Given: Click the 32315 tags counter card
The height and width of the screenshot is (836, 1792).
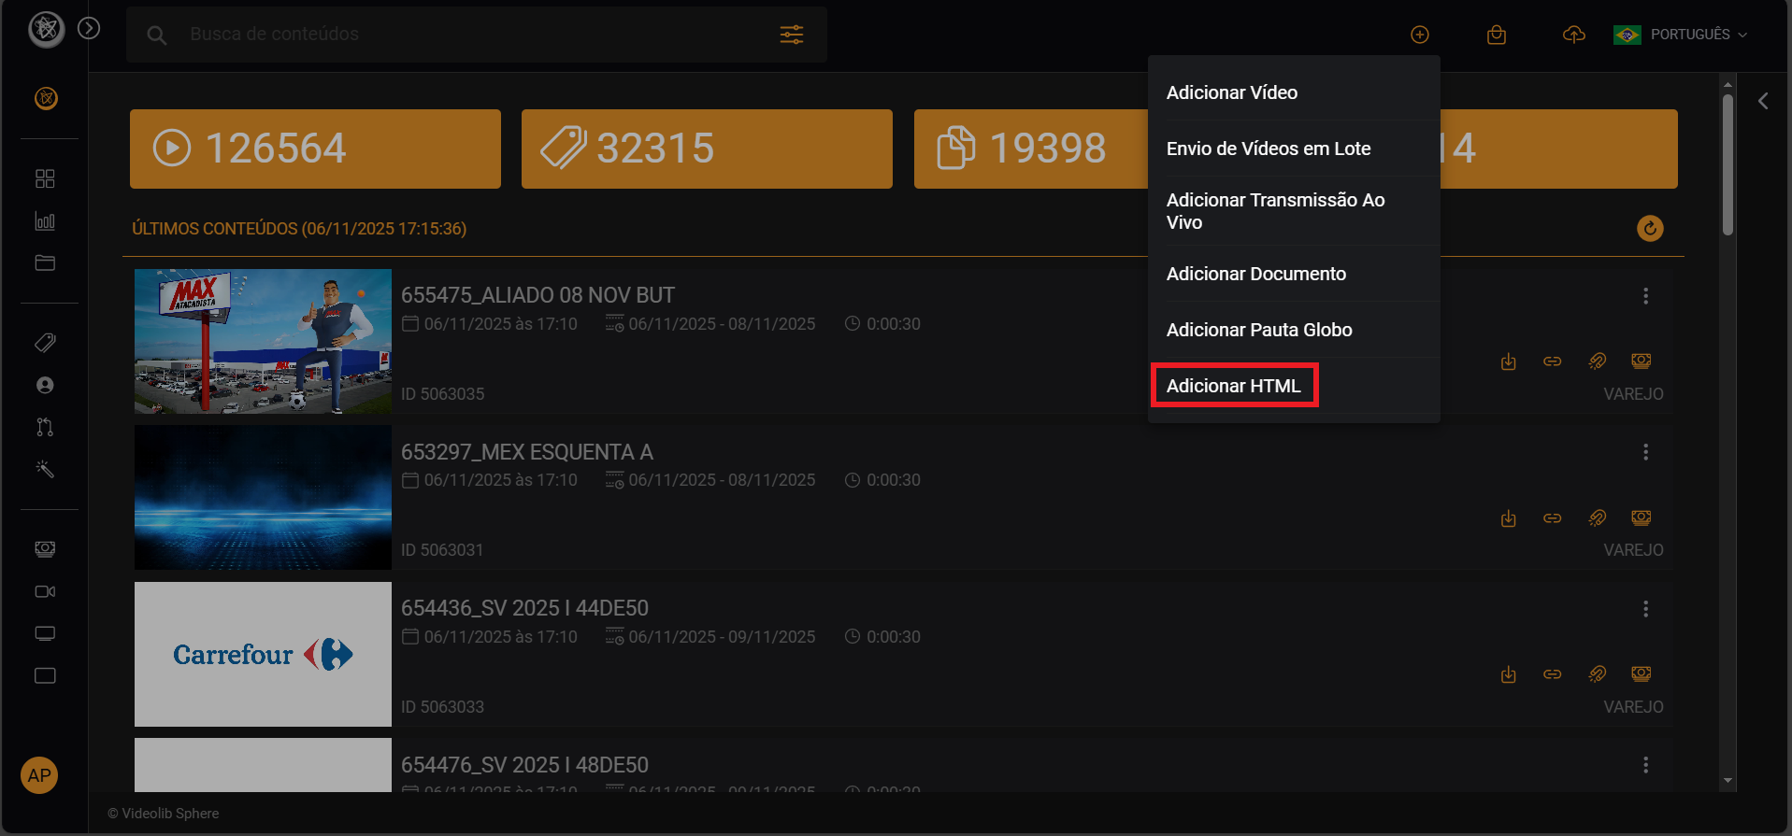Looking at the screenshot, I should point(707,149).
